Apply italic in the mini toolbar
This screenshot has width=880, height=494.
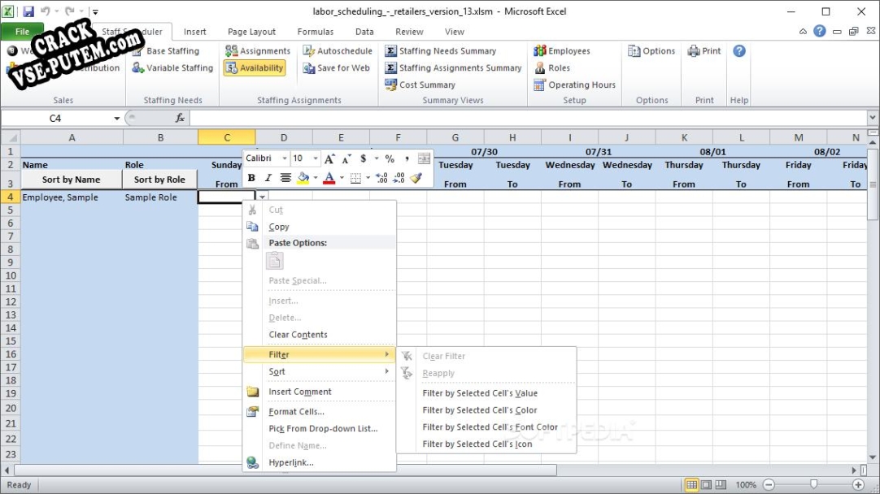click(268, 178)
